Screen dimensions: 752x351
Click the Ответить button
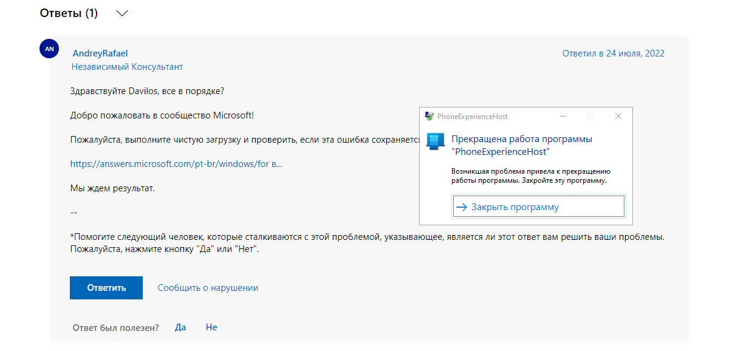click(x=106, y=288)
